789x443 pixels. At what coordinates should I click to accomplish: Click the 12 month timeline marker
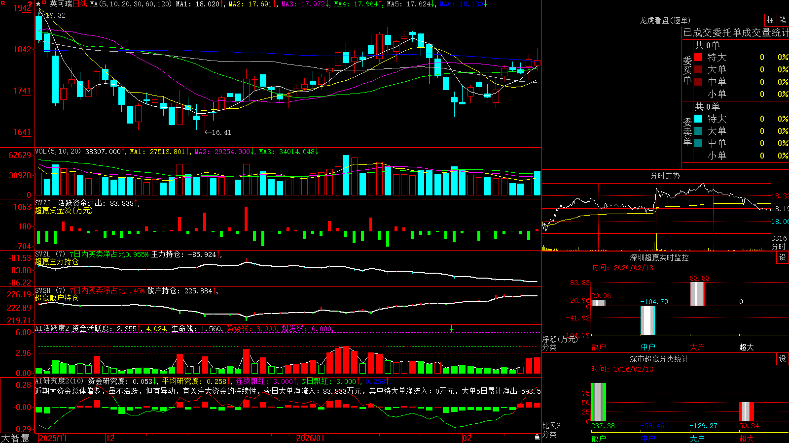[x=110, y=438]
